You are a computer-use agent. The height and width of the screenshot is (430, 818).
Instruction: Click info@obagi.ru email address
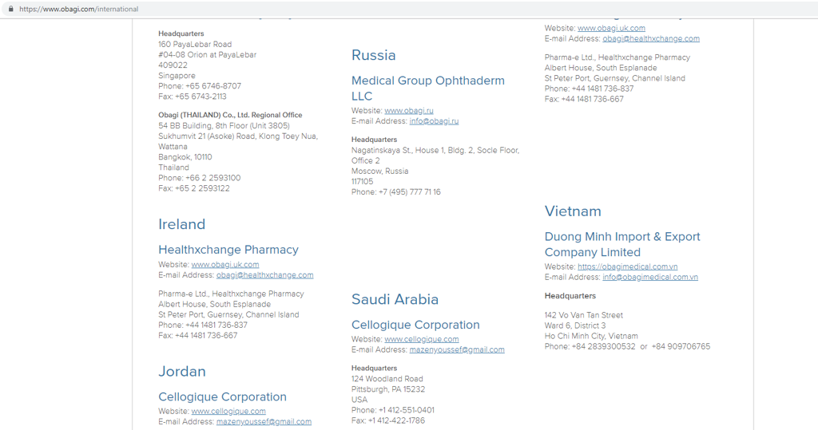click(434, 121)
